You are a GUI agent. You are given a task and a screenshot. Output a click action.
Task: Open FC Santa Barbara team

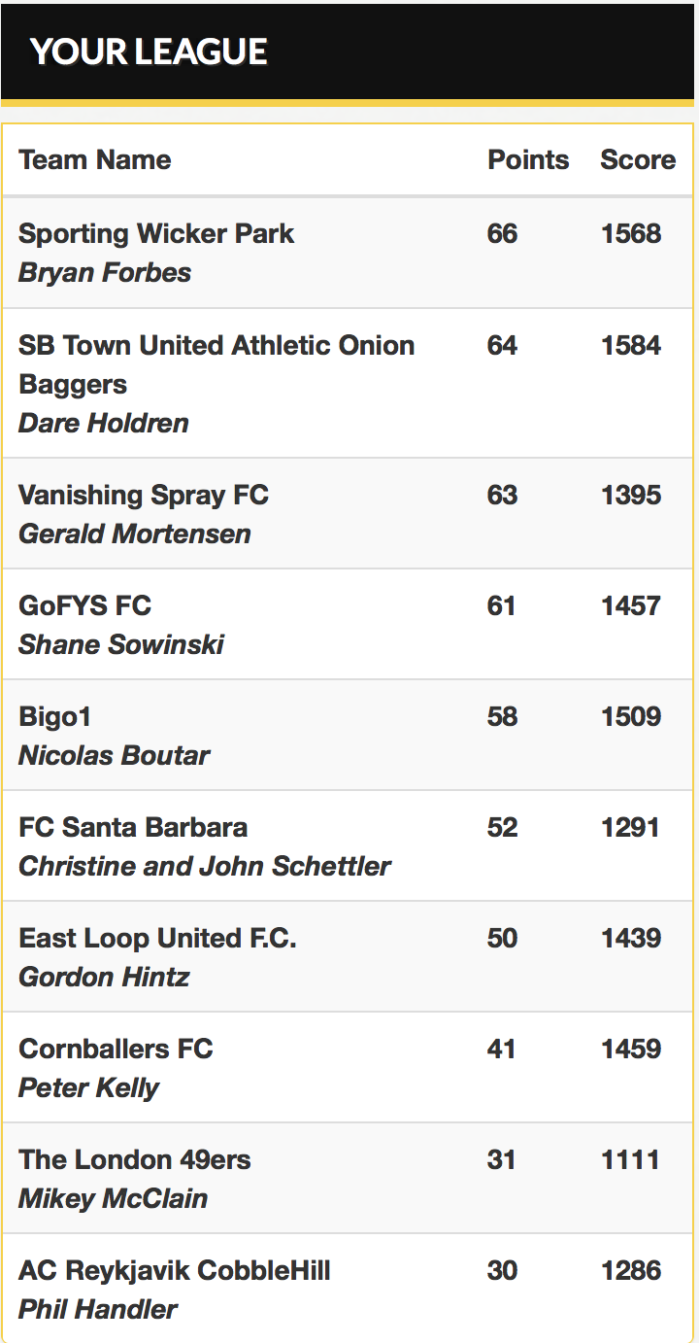pyautogui.click(x=133, y=828)
